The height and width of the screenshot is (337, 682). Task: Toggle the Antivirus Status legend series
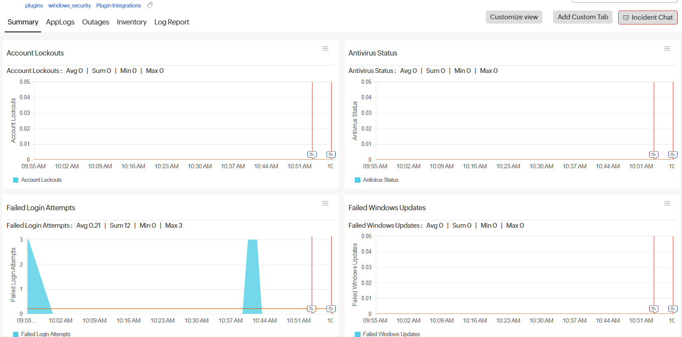377,180
